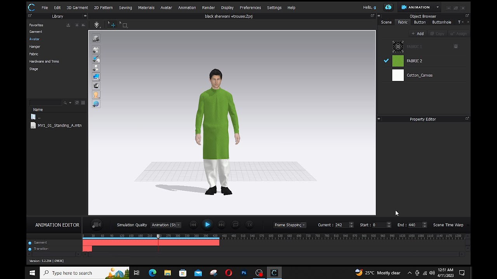Refresh the Library file list
Image resolution: width=497 pixels, height=279 pixels.
[x=77, y=103]
